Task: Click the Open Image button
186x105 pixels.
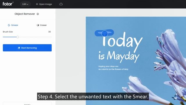Action: pos(44,4)
